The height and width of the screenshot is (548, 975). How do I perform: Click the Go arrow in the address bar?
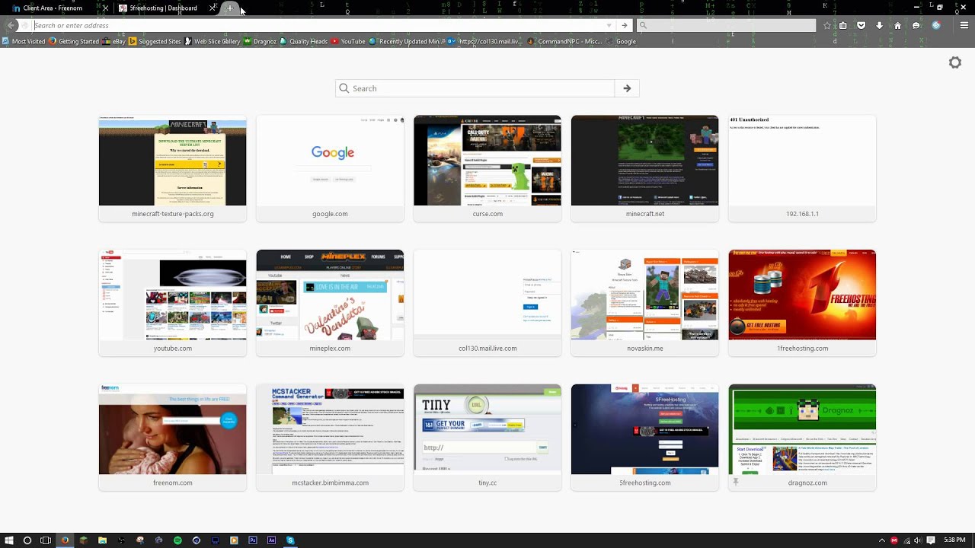(625, 25)
